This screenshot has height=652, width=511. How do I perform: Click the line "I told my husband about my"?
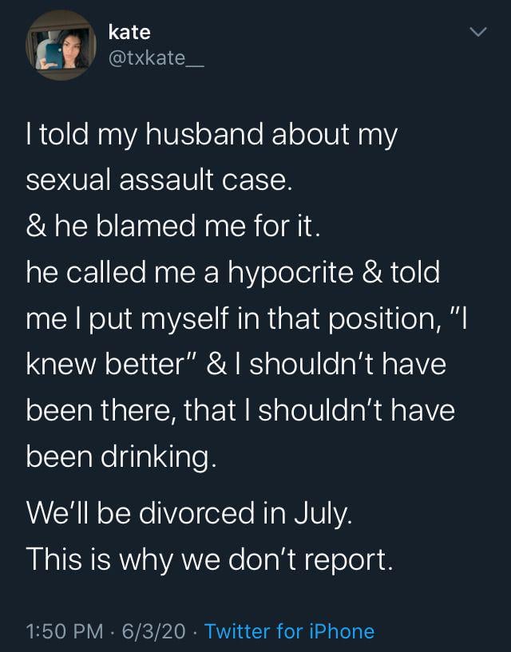point(212,136)
